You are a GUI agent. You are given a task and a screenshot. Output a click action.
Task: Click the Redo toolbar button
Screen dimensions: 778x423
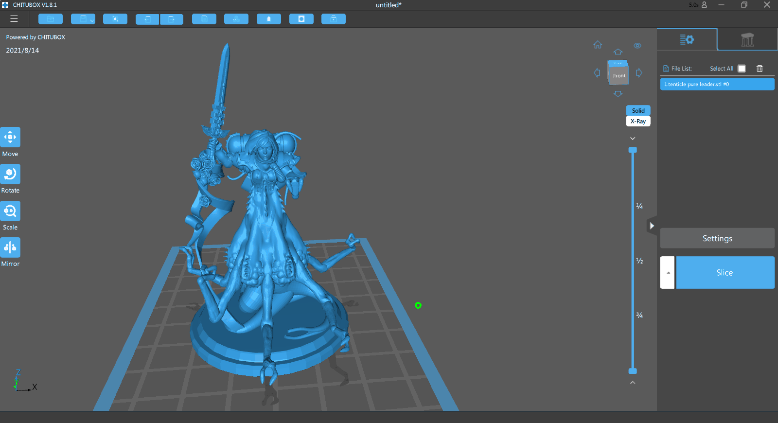click(172, 19)
